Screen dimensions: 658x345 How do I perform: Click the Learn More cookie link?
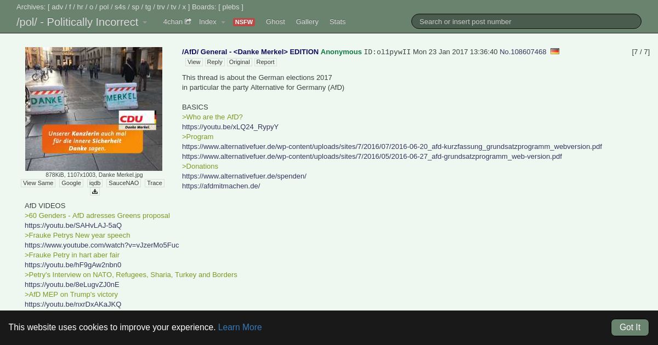pos(240,327)
